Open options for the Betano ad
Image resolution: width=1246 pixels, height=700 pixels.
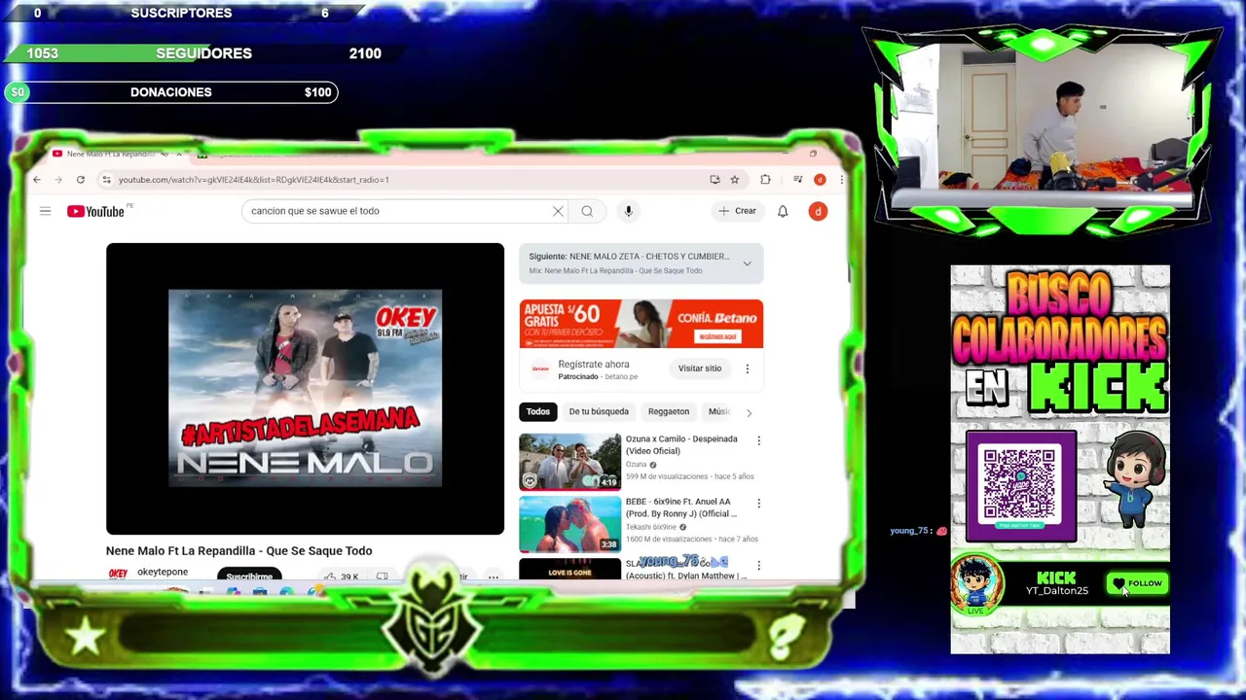pyautogui.click(x=747, y=369)
